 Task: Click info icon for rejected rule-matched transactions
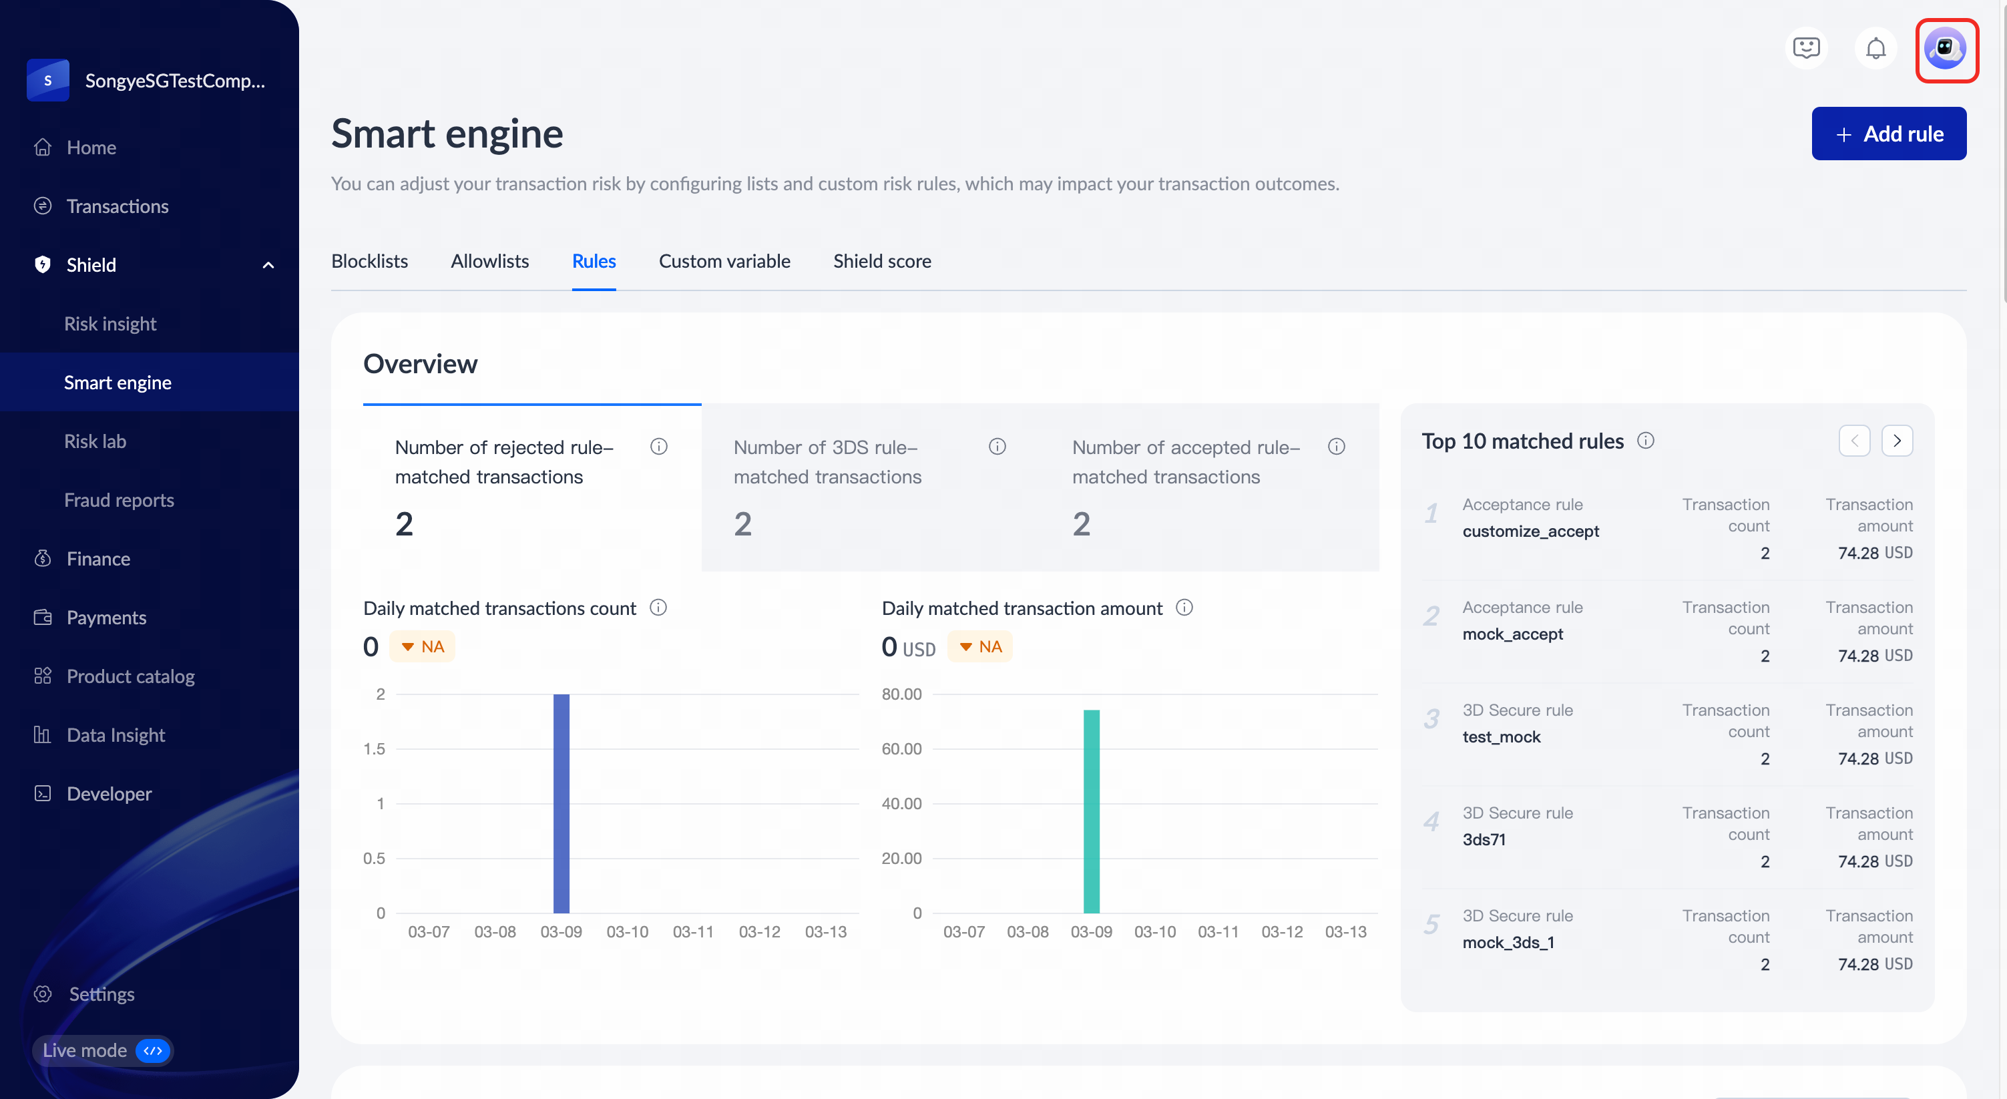[658, 446]
